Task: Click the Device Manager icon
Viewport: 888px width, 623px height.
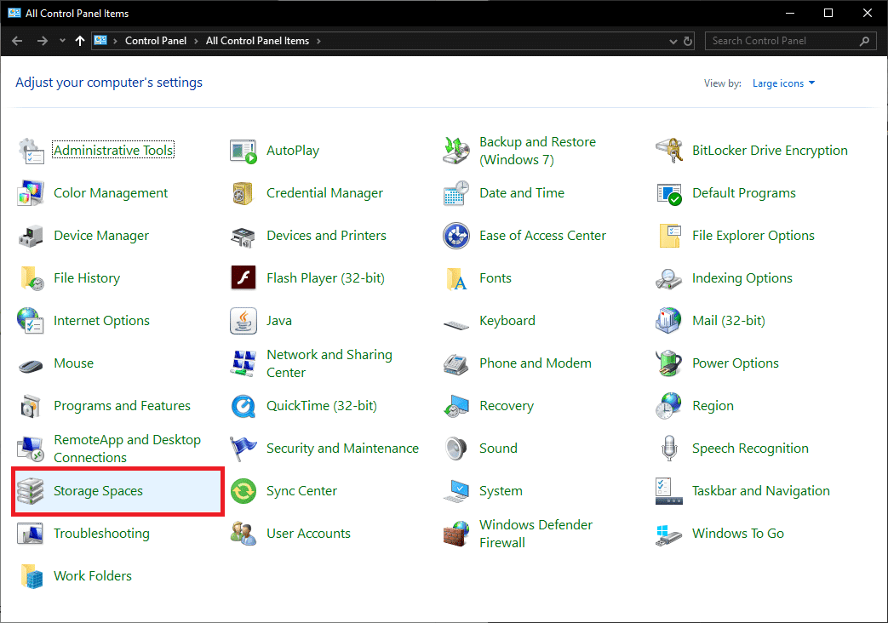Action: click(31, 236)
